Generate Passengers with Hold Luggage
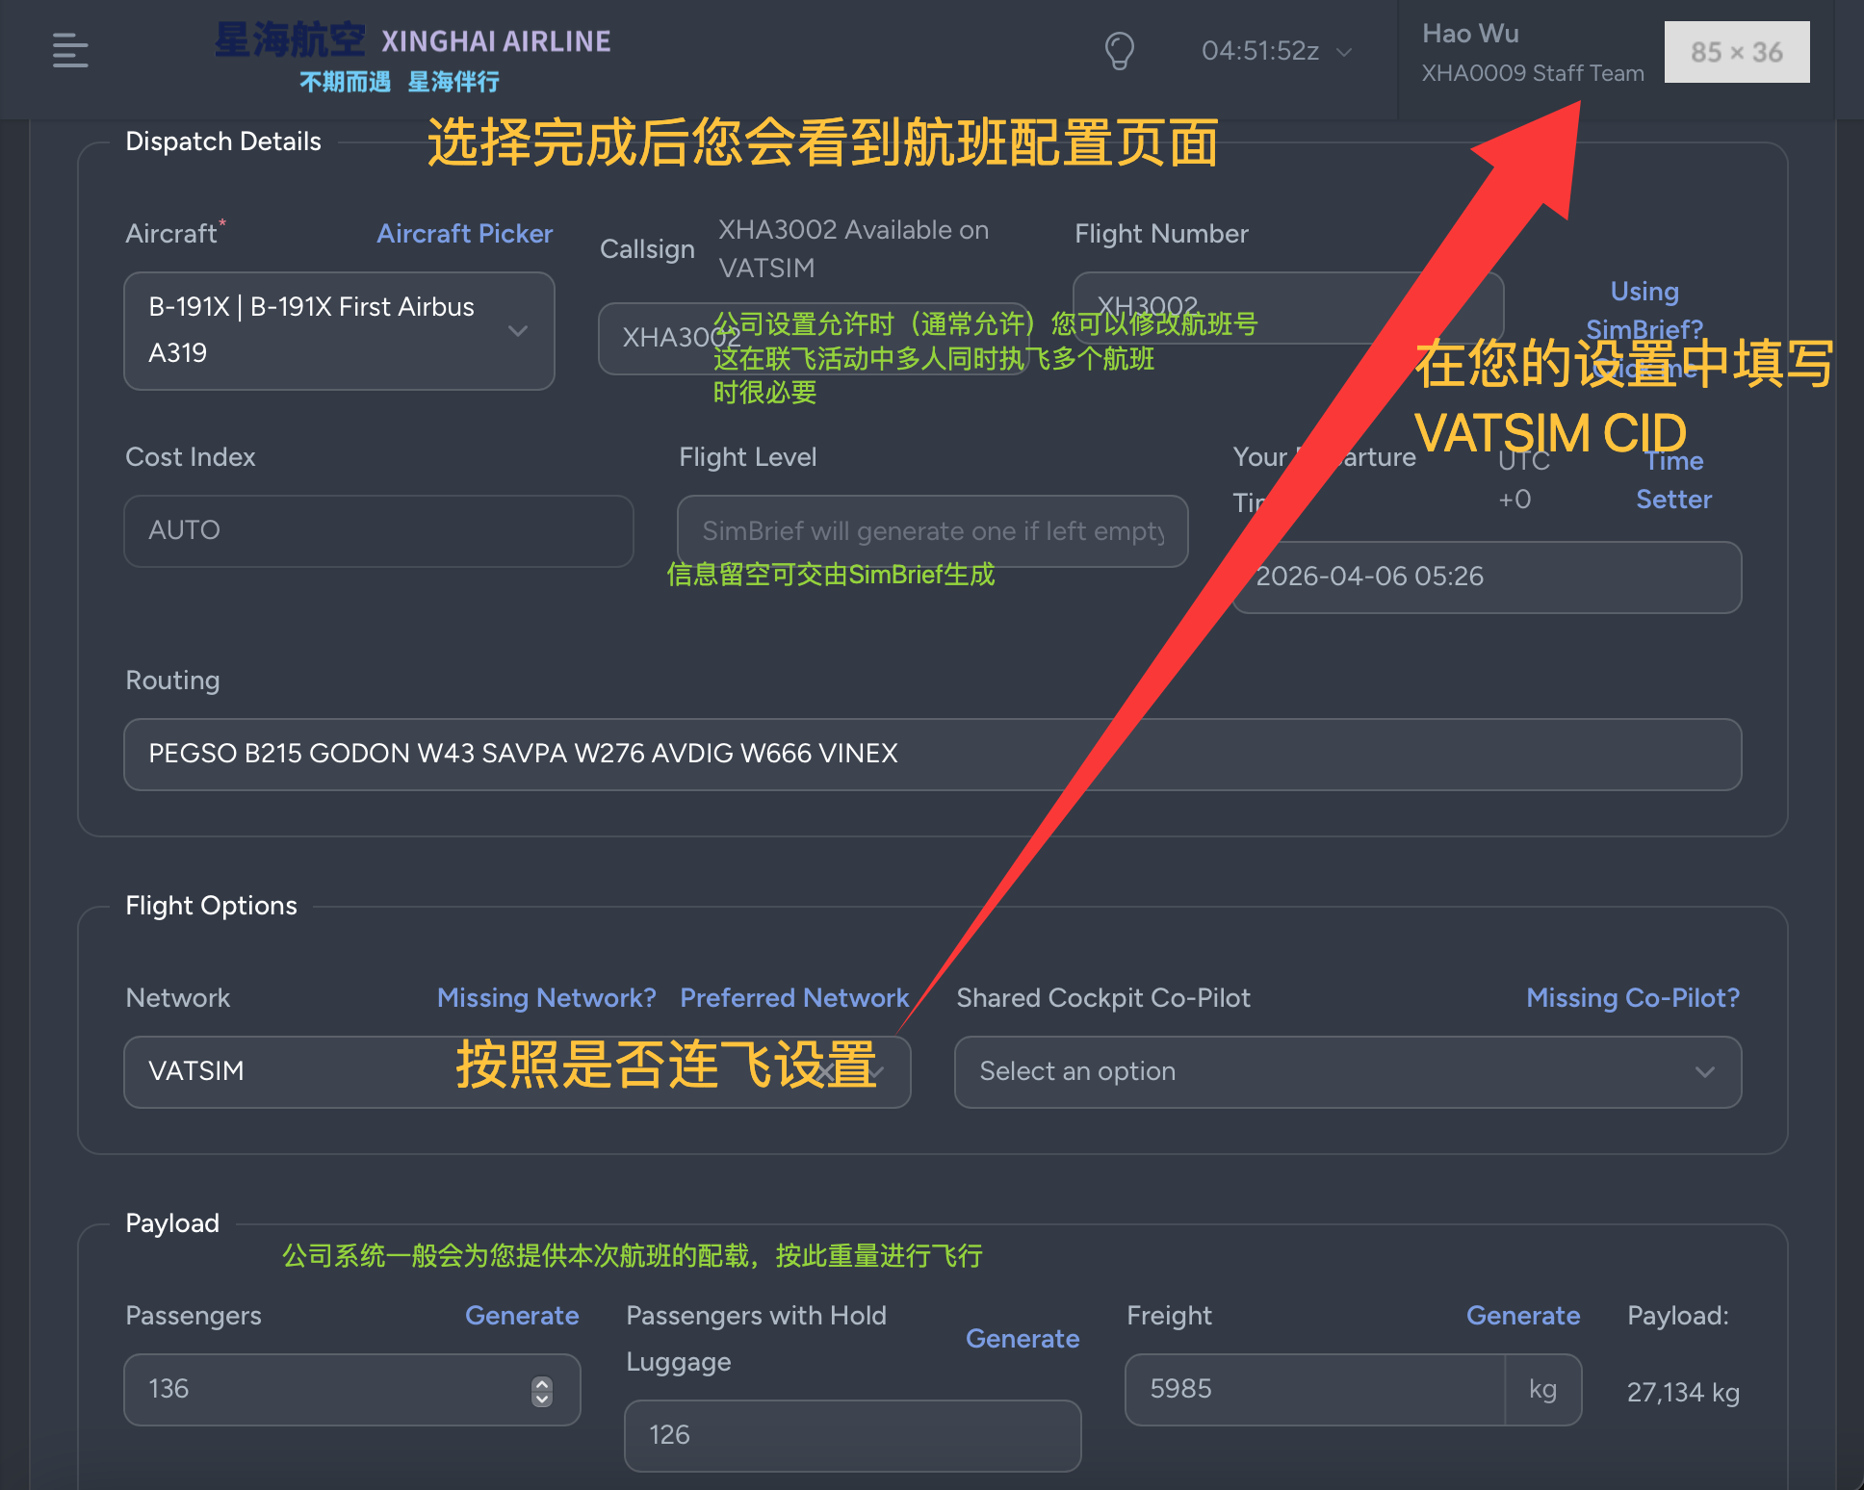The width and height of the screenshot is (1864, 1490). click(1023, 1339)
